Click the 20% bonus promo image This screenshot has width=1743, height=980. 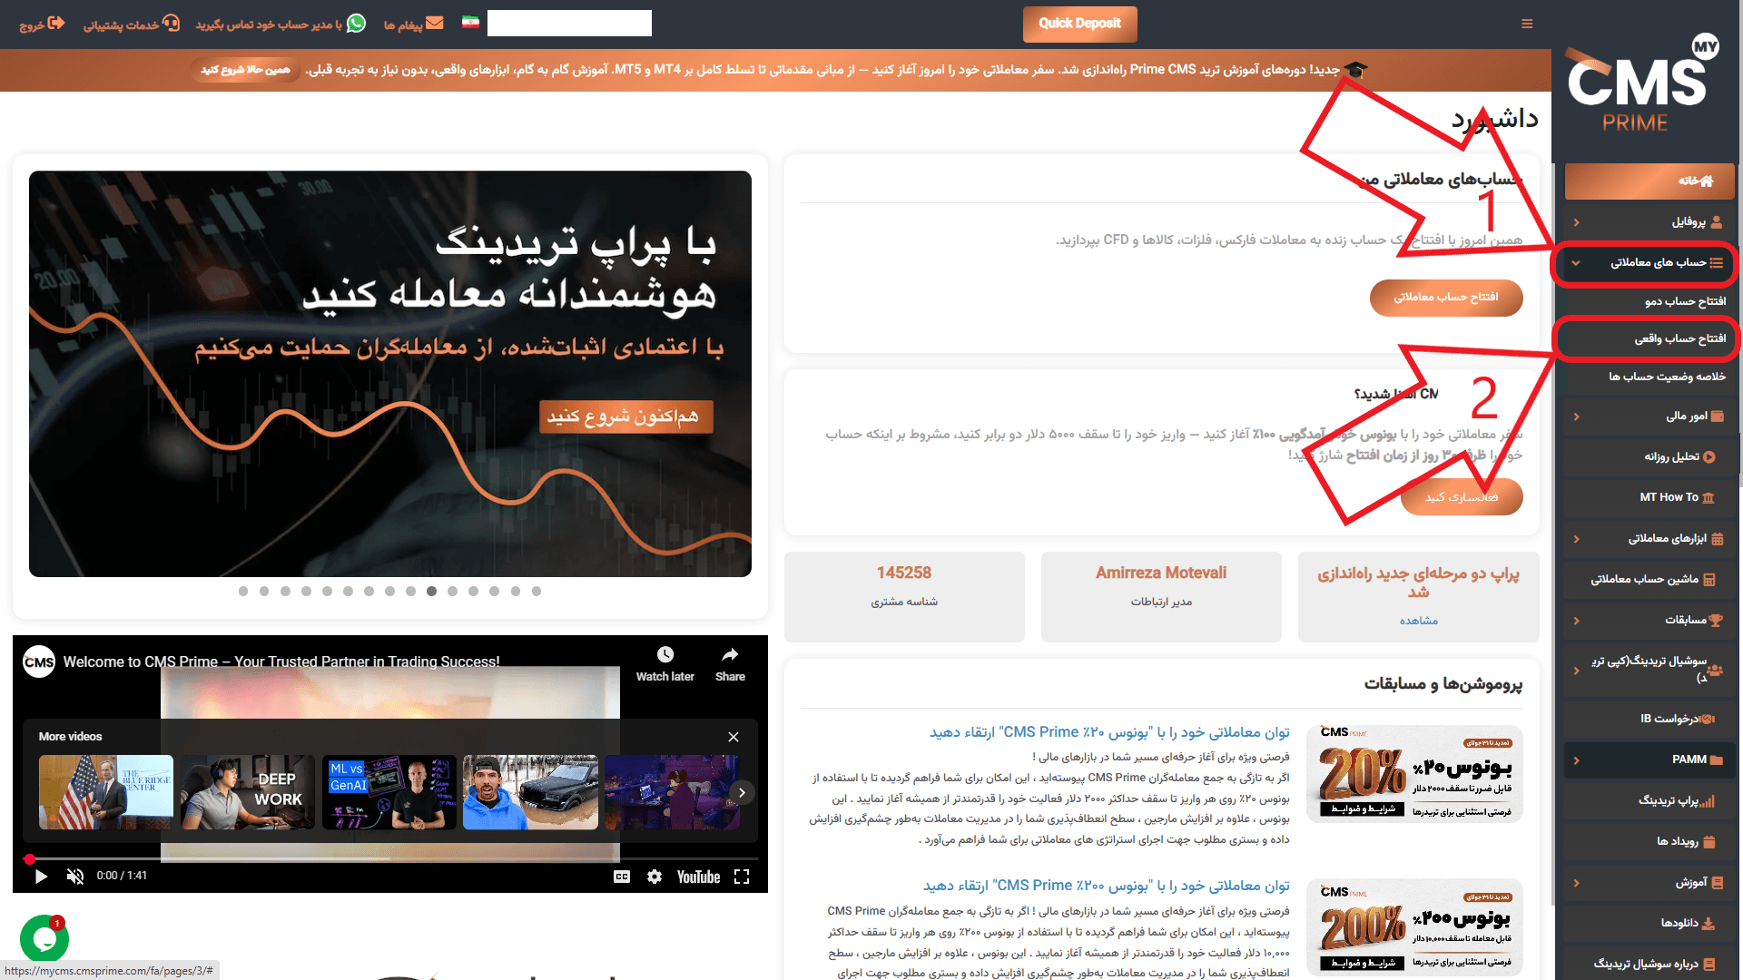tap(1414, 774)
